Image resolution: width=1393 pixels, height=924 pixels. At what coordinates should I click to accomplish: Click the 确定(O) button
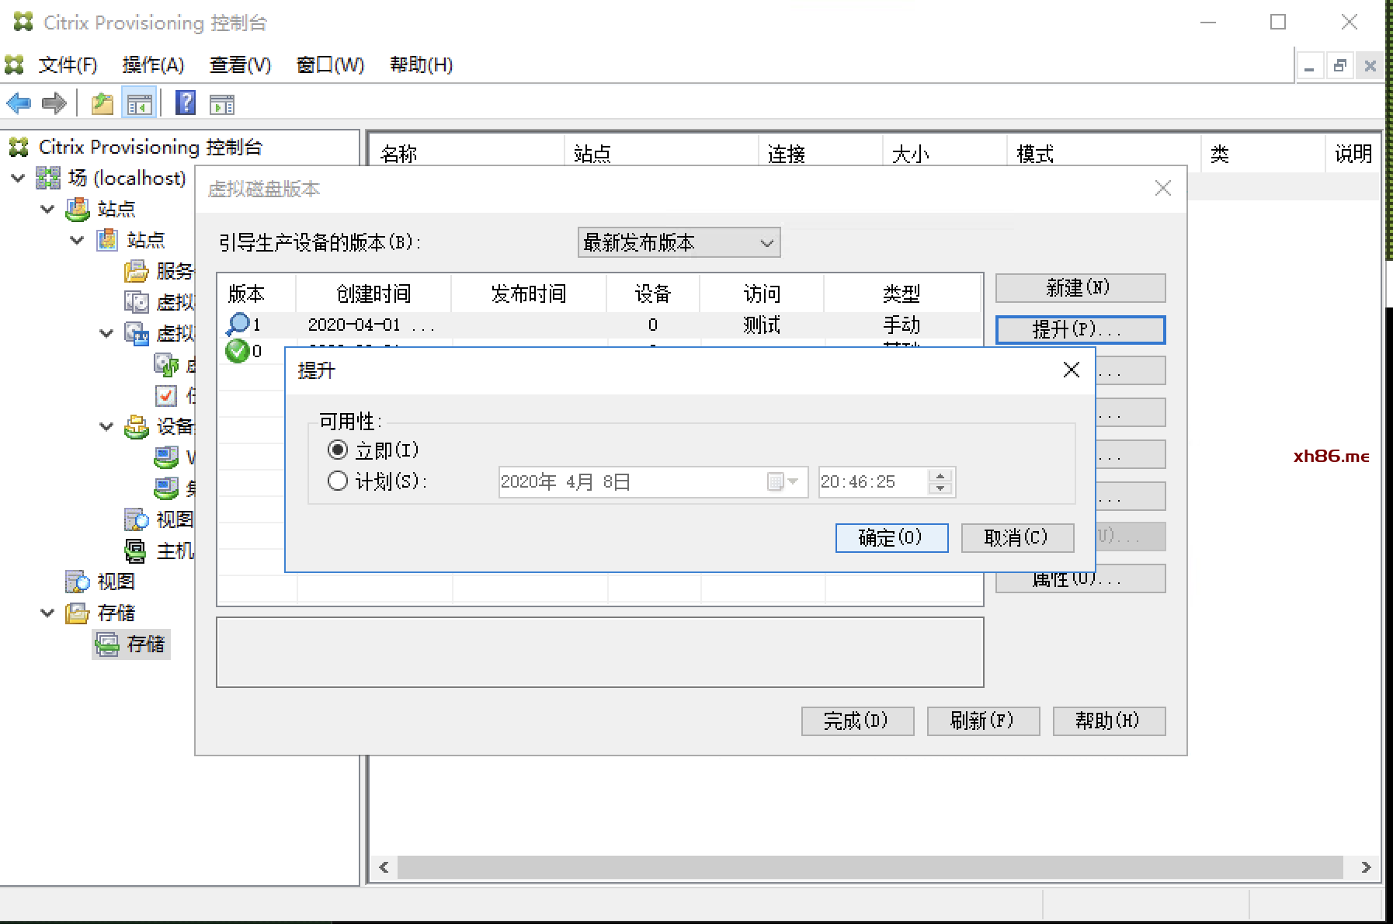coord(891,537)
